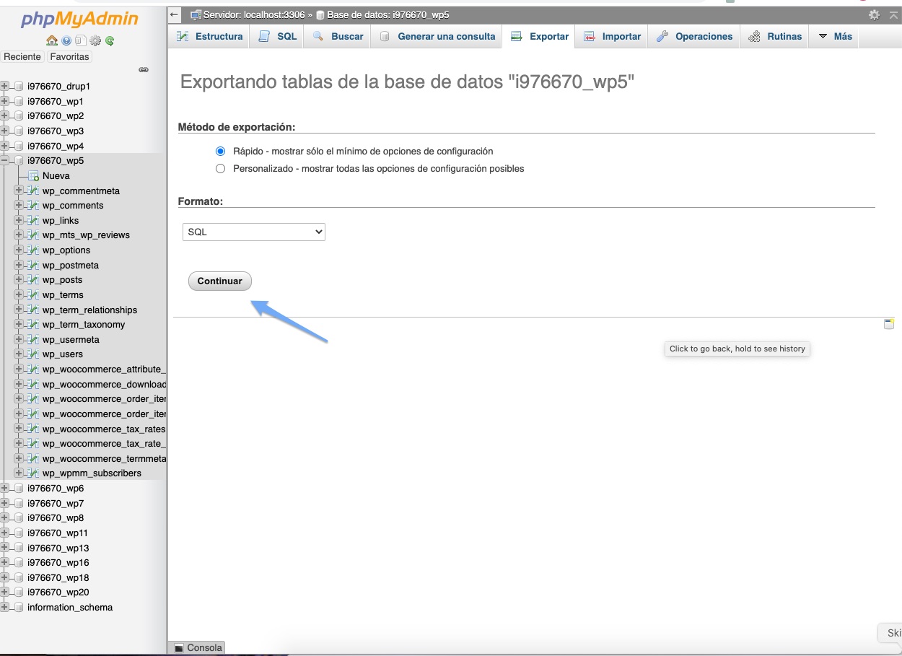Reload navigation panel with green refresh icon
This screenshot has height=656, width=902.
110,40
